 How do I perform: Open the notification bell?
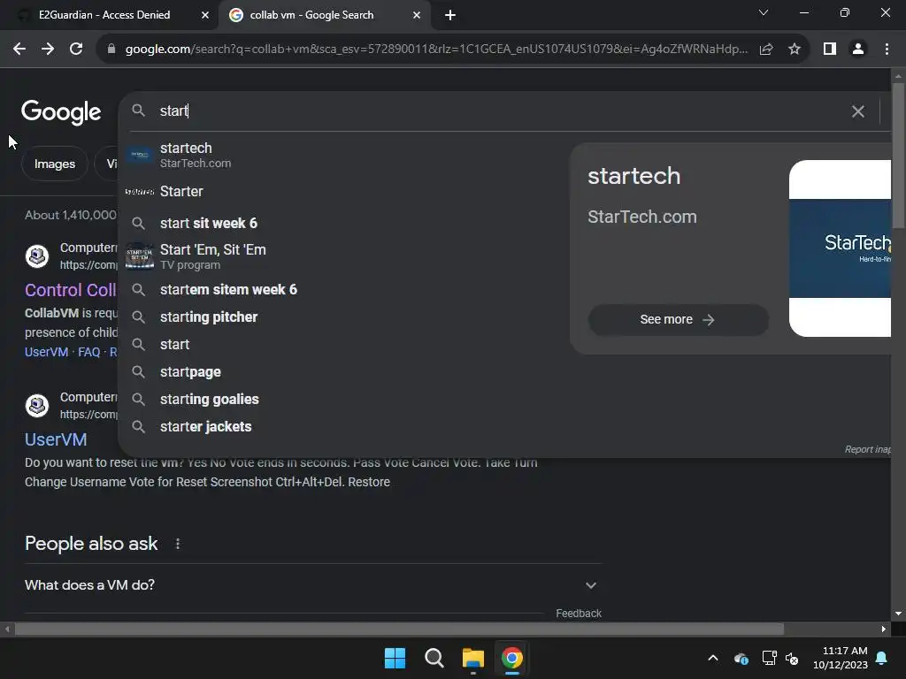(x=882, y=658)
